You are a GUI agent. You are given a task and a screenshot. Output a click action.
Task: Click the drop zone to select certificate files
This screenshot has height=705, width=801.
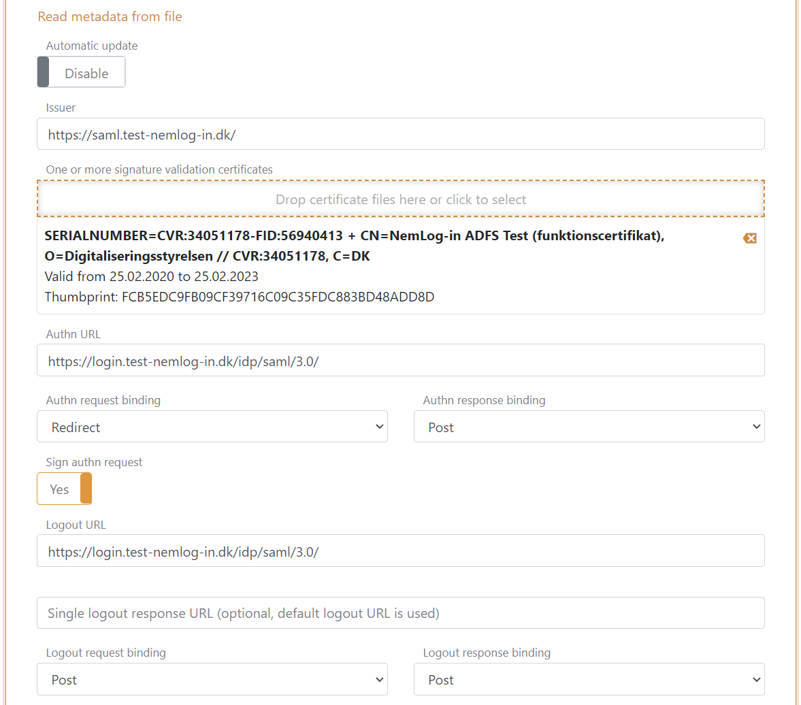[400, 199]
